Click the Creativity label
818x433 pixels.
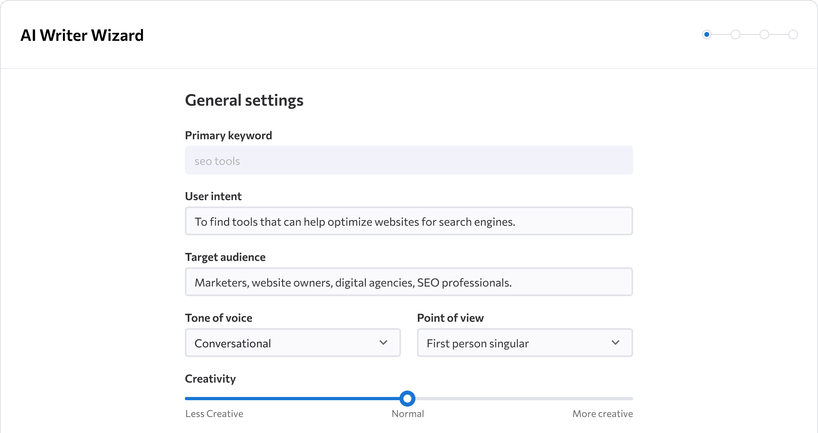211,379
